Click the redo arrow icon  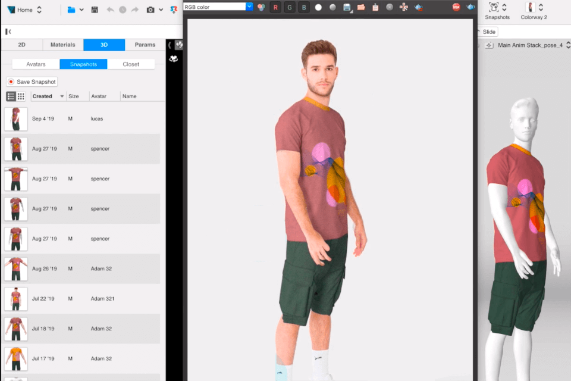135,10
